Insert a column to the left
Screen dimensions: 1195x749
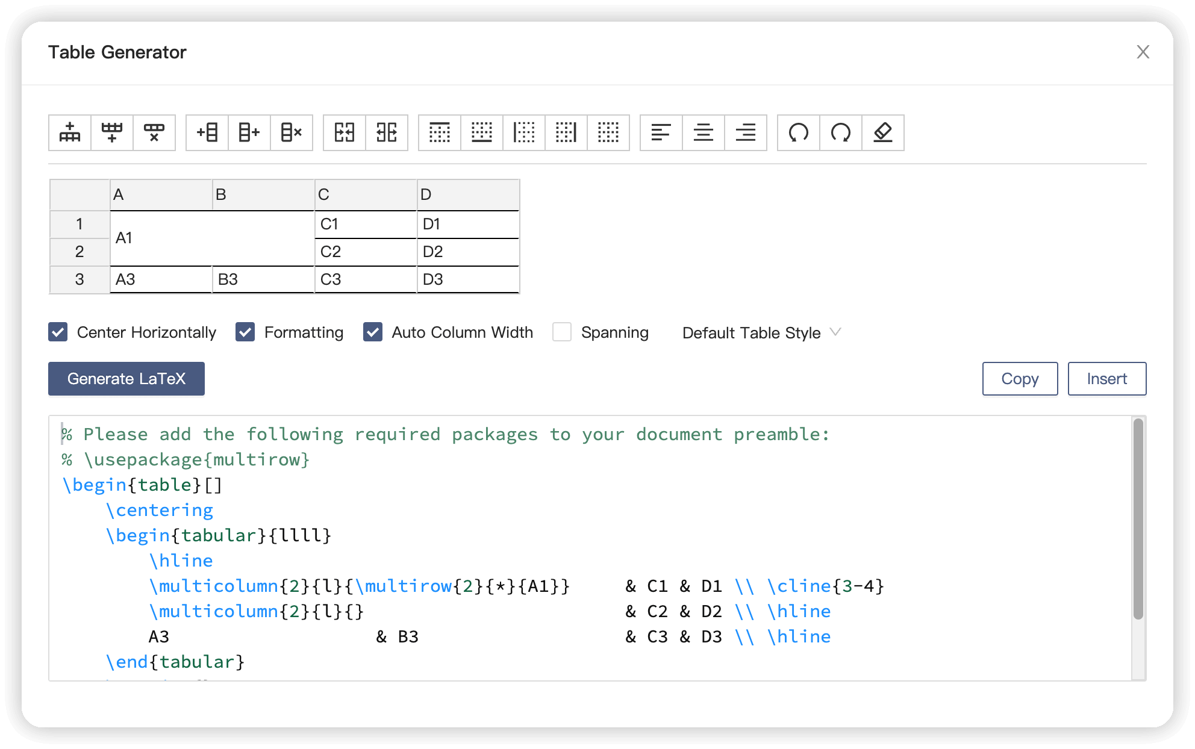[207, 133]
